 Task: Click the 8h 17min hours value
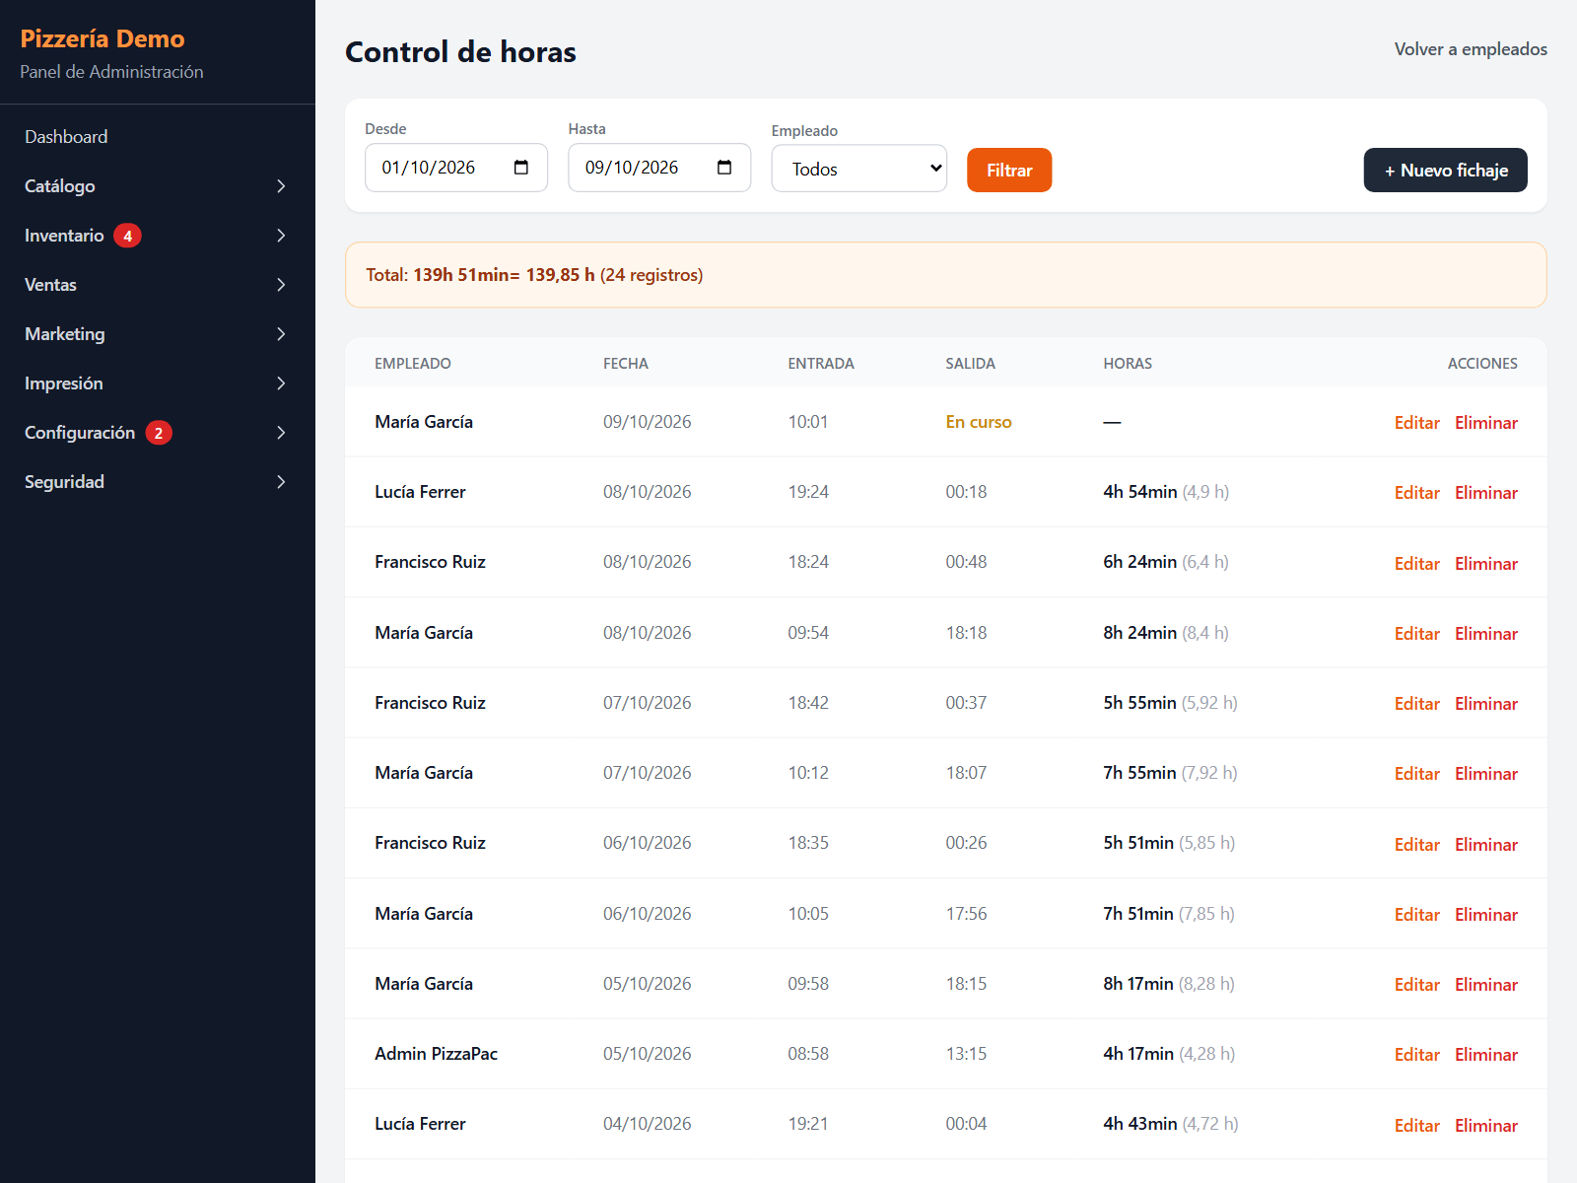point(1138,984)
